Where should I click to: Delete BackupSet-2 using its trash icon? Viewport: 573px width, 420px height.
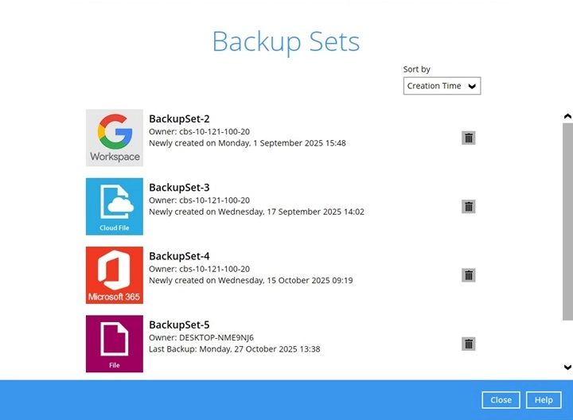[x=469, y=138]
